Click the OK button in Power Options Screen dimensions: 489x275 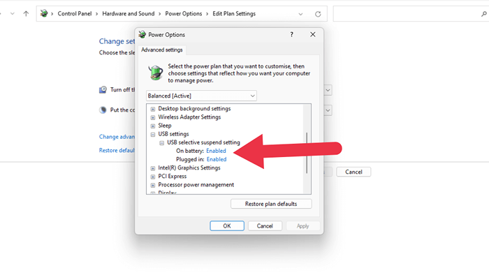point(227,225)
